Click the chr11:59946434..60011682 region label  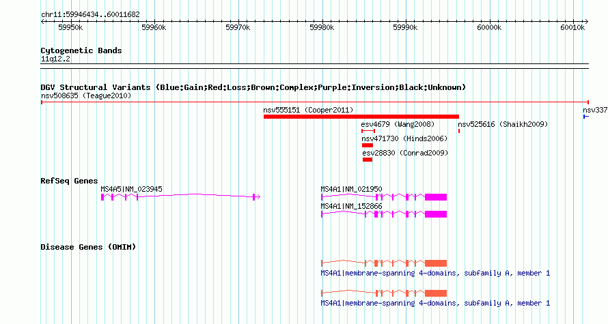[x=90, y=15]
